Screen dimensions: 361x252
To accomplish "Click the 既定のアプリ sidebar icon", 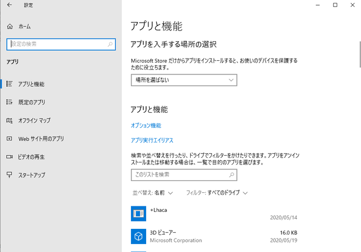I will (x=9, y=102).
